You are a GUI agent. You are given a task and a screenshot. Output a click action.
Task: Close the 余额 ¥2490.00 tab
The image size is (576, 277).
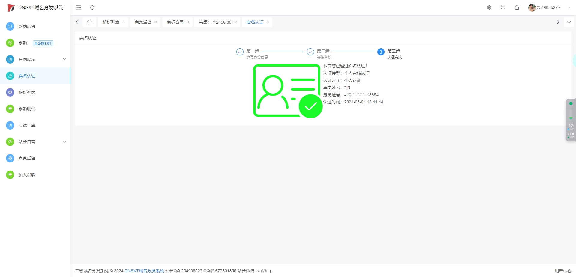pyautogui.click(x=235, y=22)
